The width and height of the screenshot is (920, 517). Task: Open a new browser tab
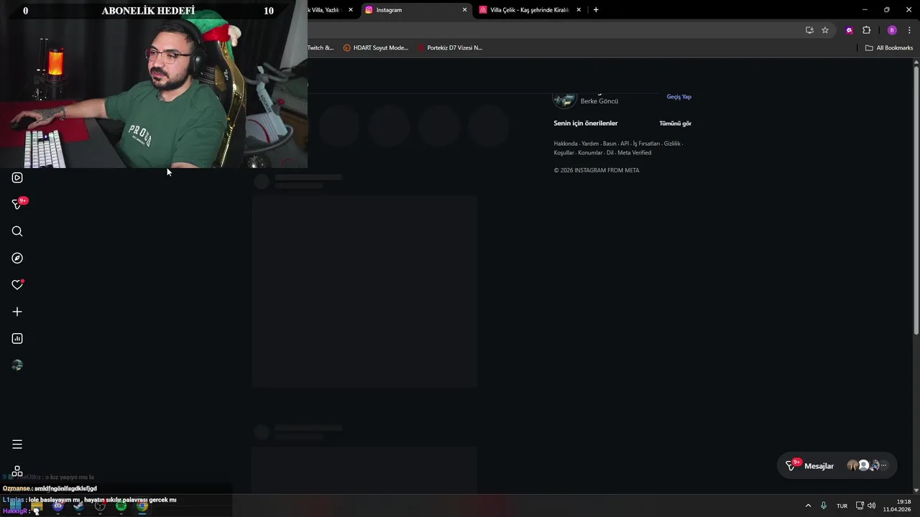[596, 10]
